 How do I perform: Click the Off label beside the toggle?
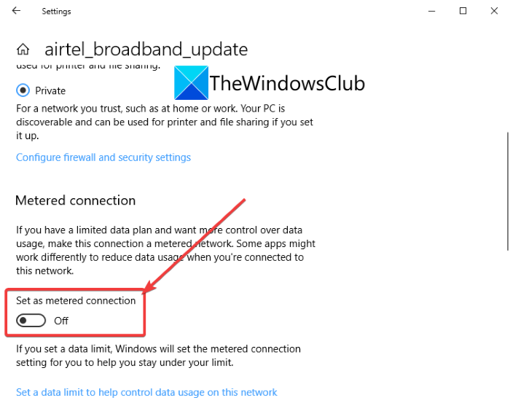pos(61,321)
